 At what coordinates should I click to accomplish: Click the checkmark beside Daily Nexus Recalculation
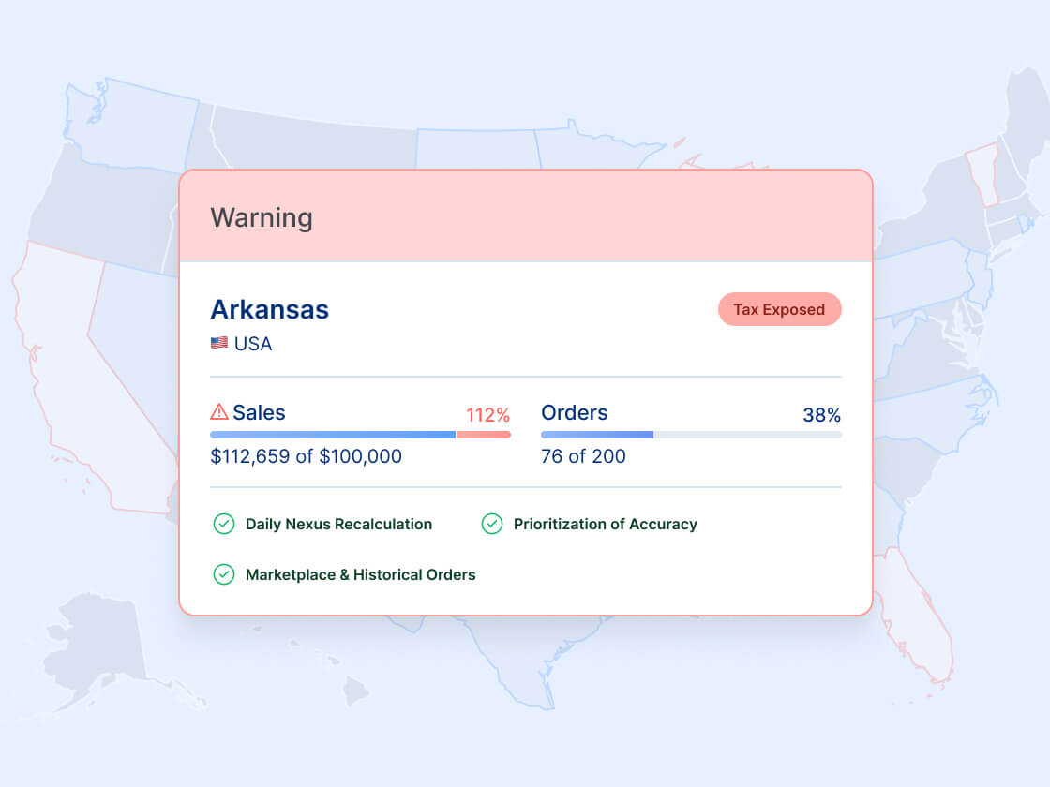[x=224, y=524]
